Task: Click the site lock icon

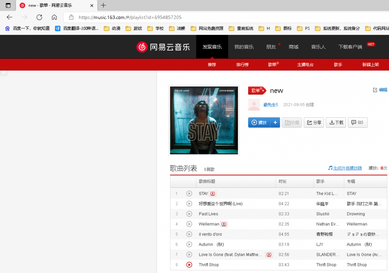Action: pos(71,17)
